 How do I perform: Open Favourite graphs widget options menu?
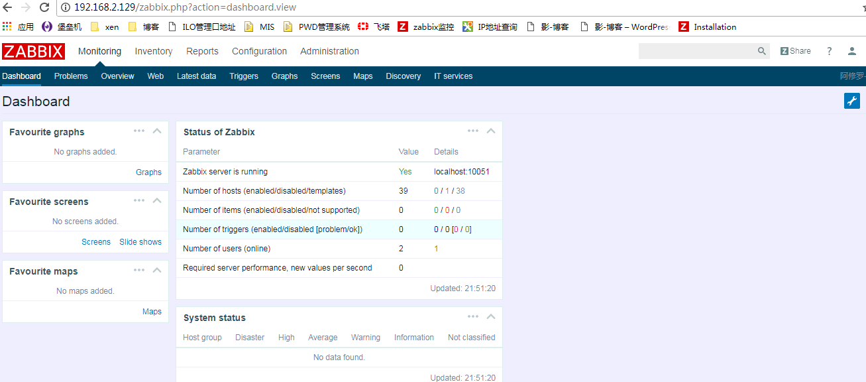pyautogui.click(x=139, y=131)
